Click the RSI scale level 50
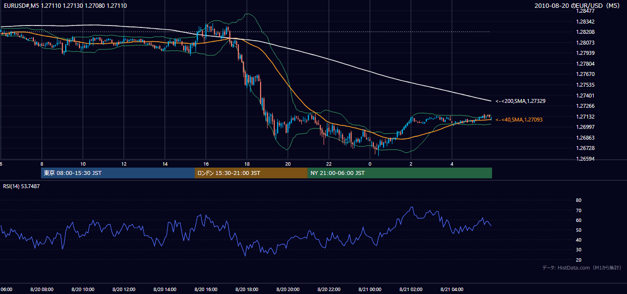 578,230
